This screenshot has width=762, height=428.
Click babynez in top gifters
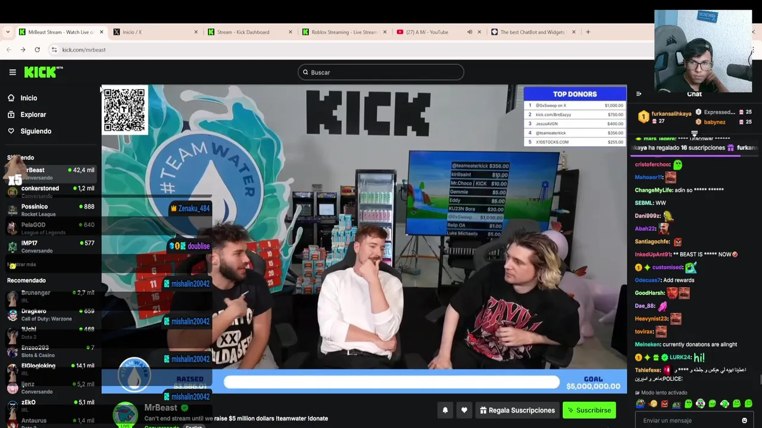714,122
